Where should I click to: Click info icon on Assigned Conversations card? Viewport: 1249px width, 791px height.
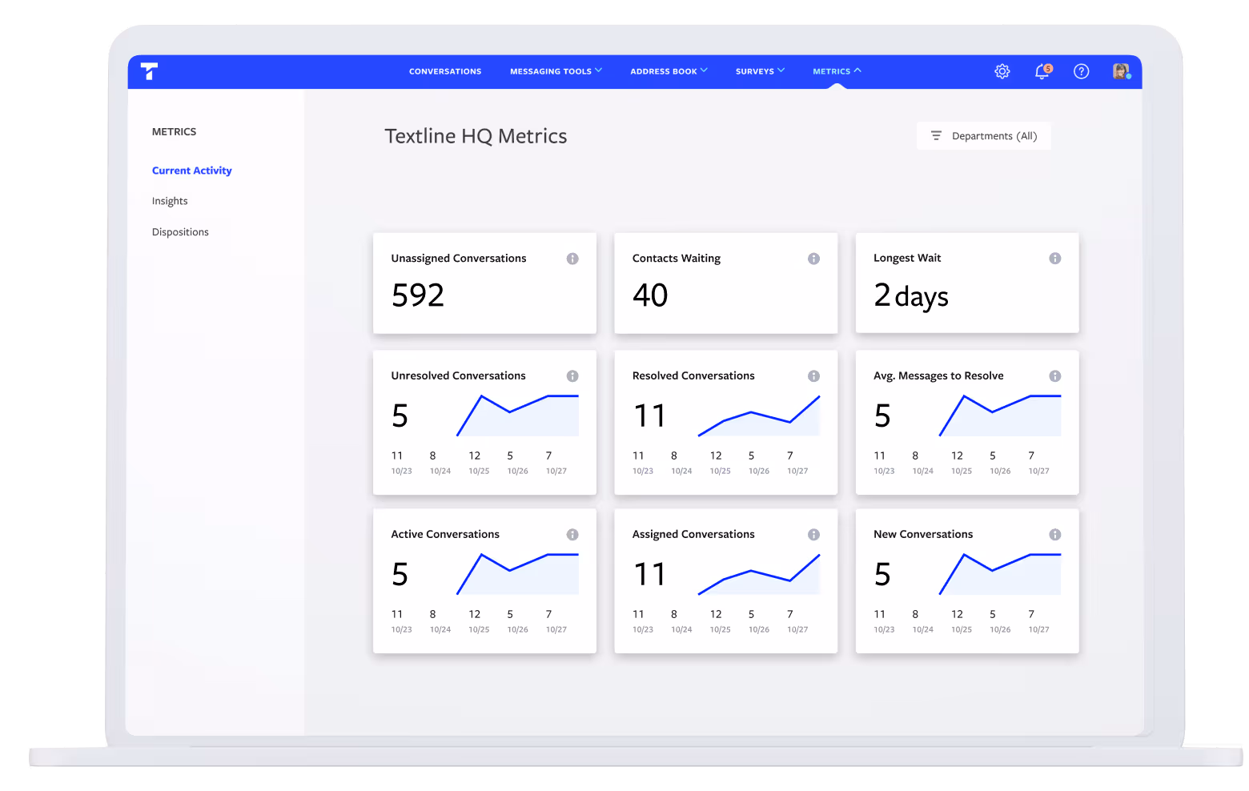point(813,535)
